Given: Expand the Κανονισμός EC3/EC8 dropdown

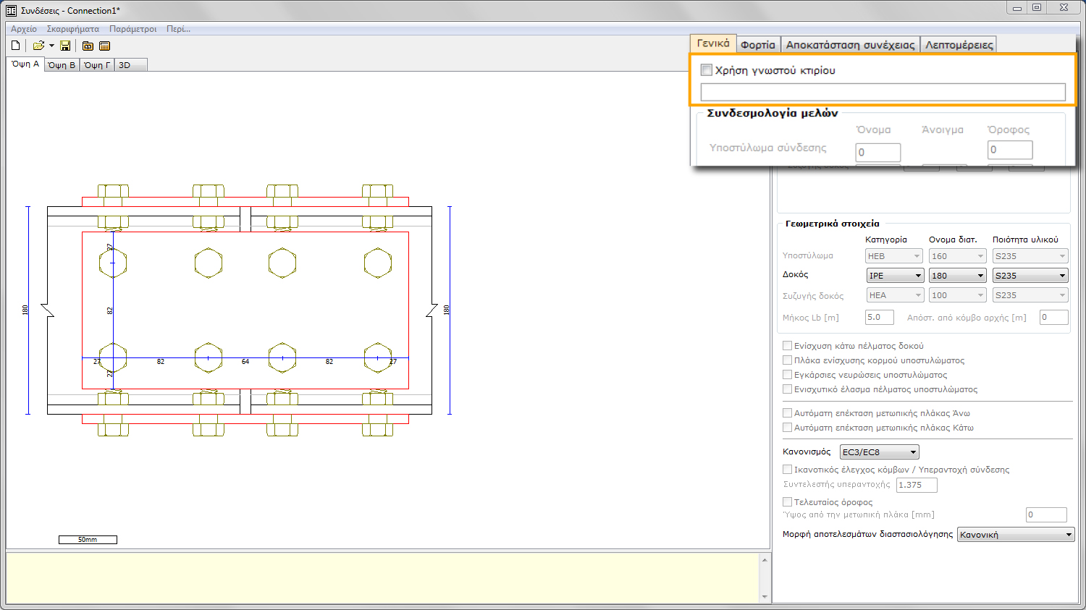Looking at the screenshot, I should point(879,452).
